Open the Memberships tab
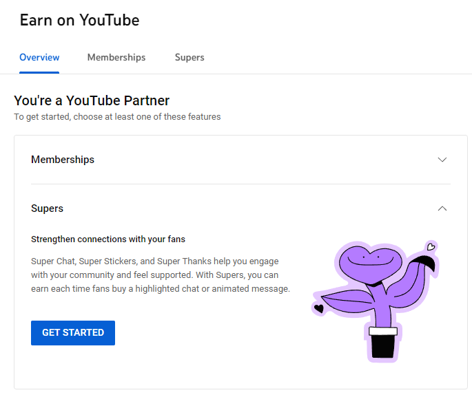472x397 pixels. 116,57
